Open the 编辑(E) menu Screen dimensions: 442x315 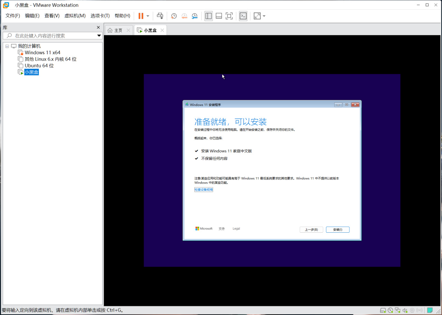coord(32,16)
